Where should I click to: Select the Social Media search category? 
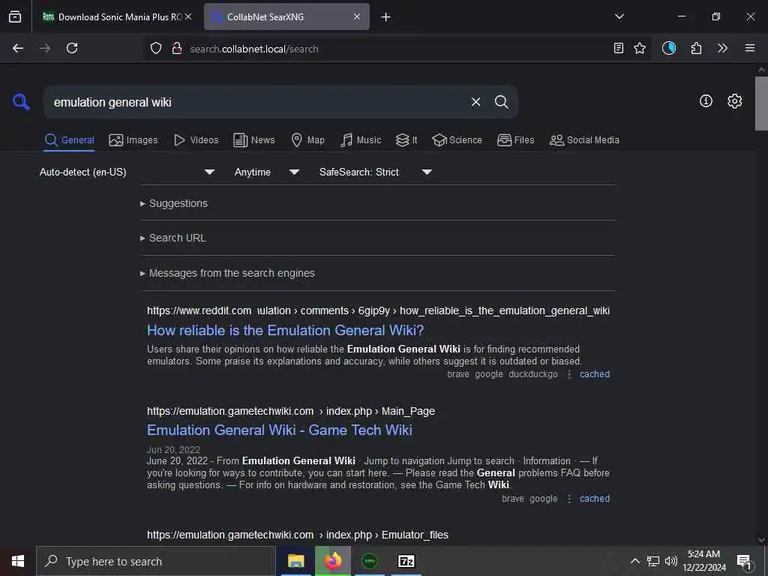click(584, 140)
